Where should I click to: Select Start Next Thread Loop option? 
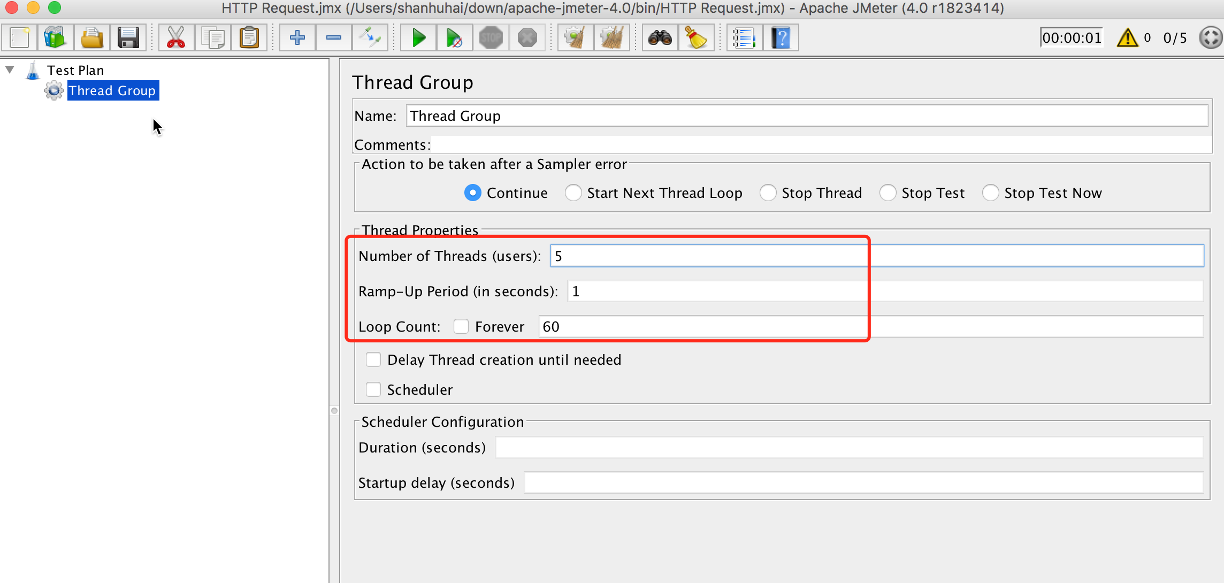tap(573, 193)
